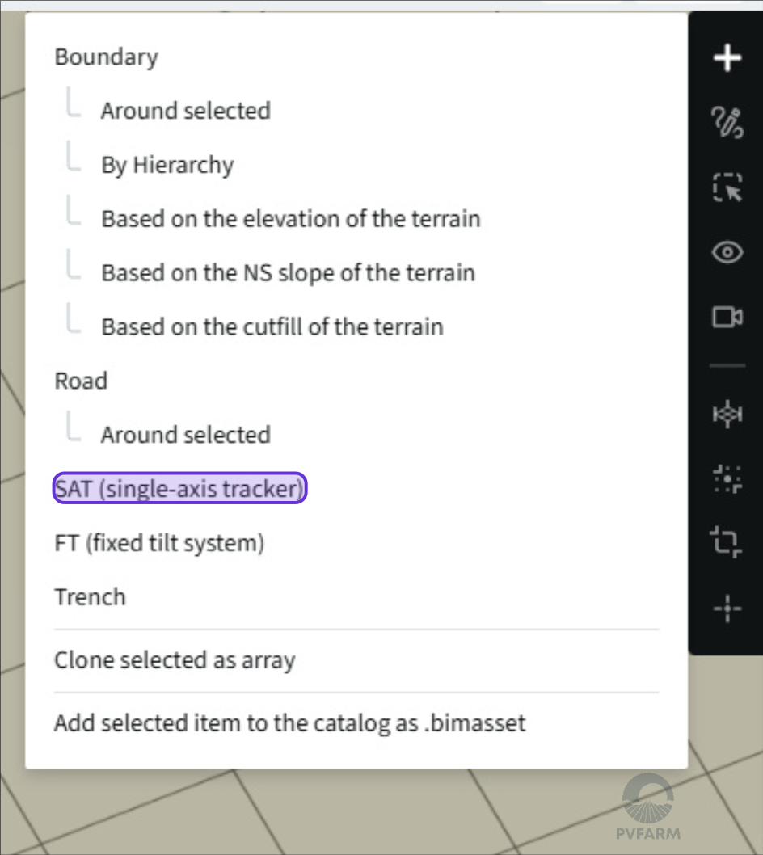Pick boundary based on terrain elevation

pos(291,218)
